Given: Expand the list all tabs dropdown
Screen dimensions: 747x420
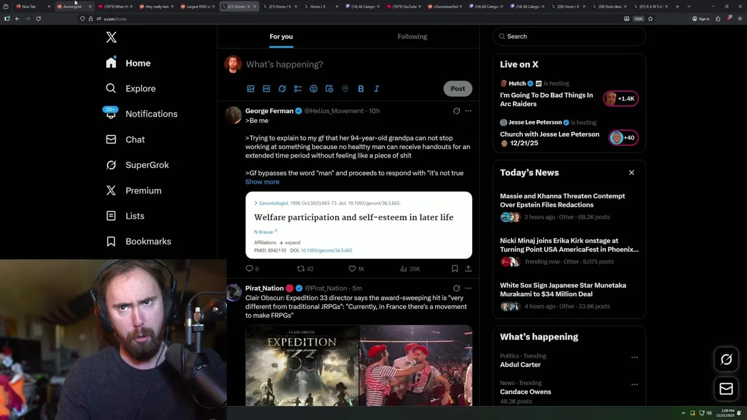Looking at the screenshot, I should pyautogui.click(x=689, y=6).
